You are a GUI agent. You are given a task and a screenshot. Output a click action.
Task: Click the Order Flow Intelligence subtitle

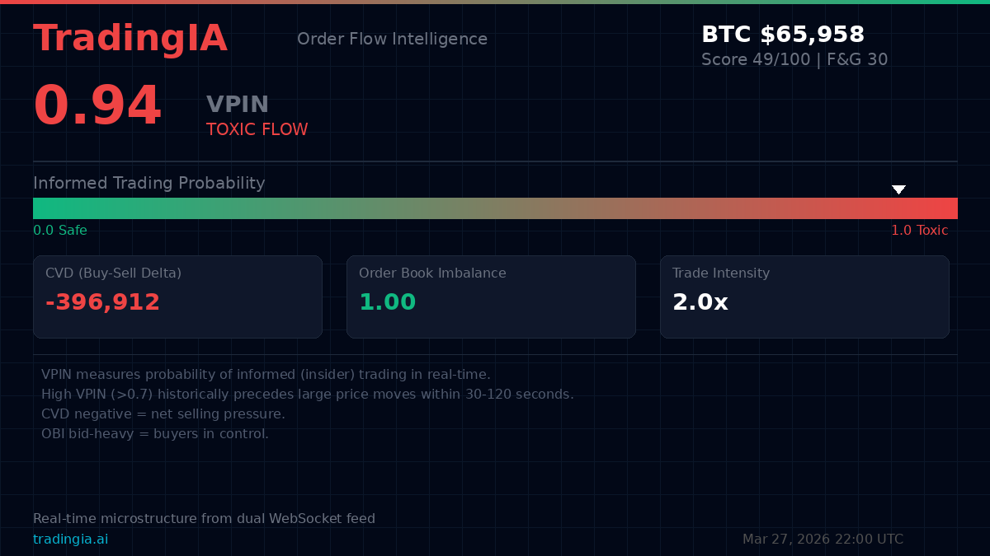click(x=392, y=39)
